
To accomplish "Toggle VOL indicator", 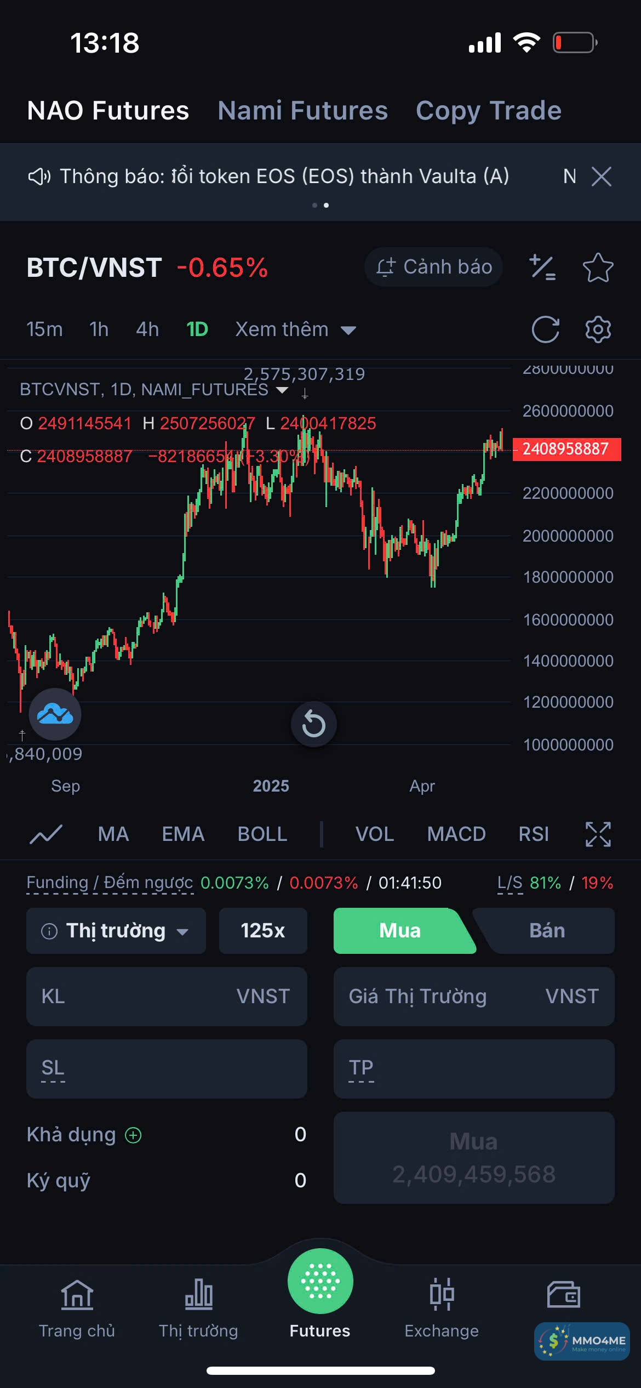I will 375,834.
